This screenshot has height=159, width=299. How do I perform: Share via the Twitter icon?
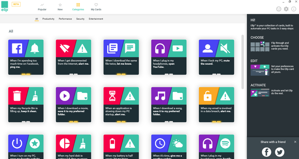[280, 152]
